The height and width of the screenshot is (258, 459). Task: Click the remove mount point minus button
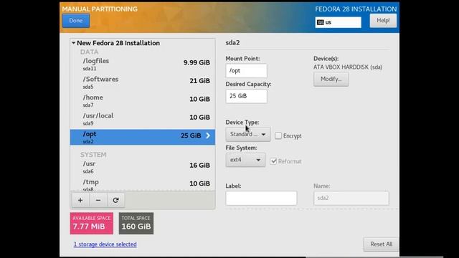coord(98,200)
